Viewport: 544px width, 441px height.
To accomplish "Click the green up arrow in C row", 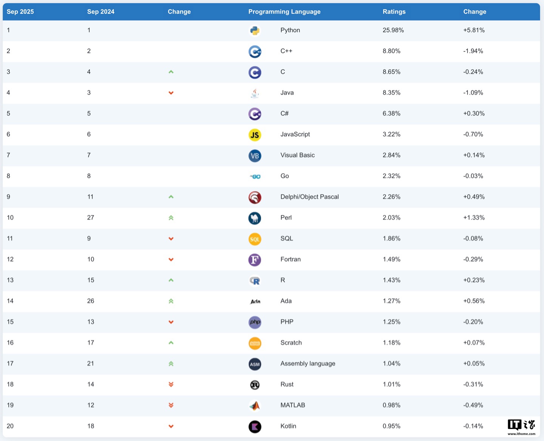I will (x=171, y=72).
